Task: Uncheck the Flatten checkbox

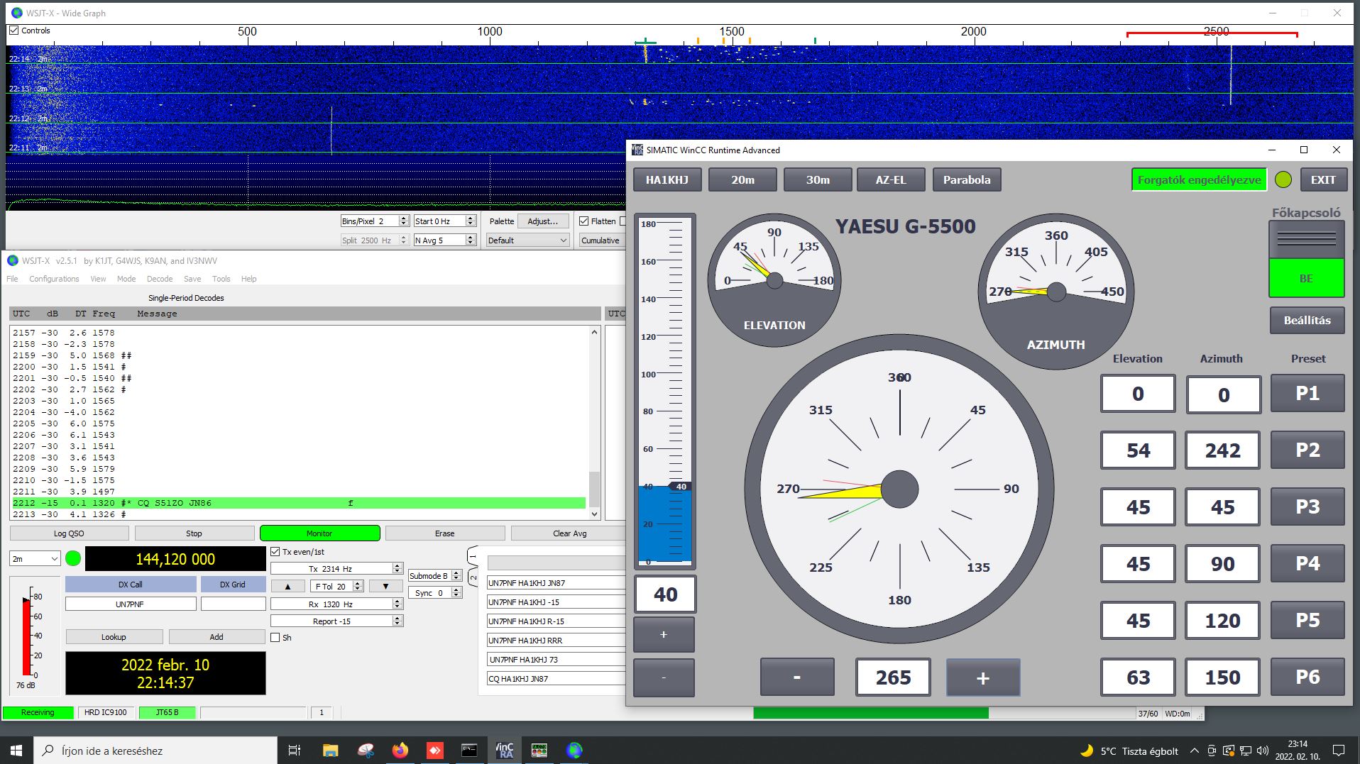Action: tap(584, 221)
